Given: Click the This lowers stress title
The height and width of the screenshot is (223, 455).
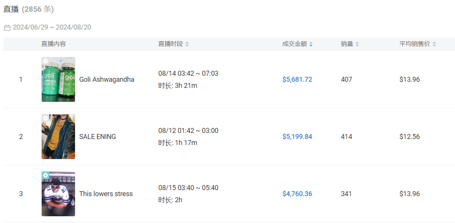Looking at the screenshot, I should coord(106,194).
